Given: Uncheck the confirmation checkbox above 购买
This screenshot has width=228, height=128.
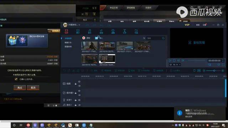Looking at the screenshot, I should (16, 79).
